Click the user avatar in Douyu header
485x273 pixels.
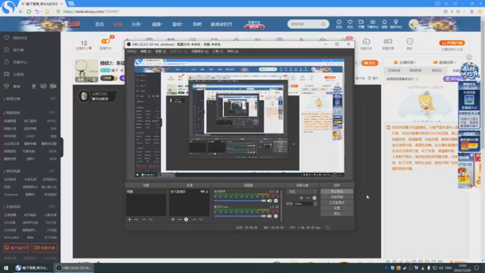[x=413, y=24]
